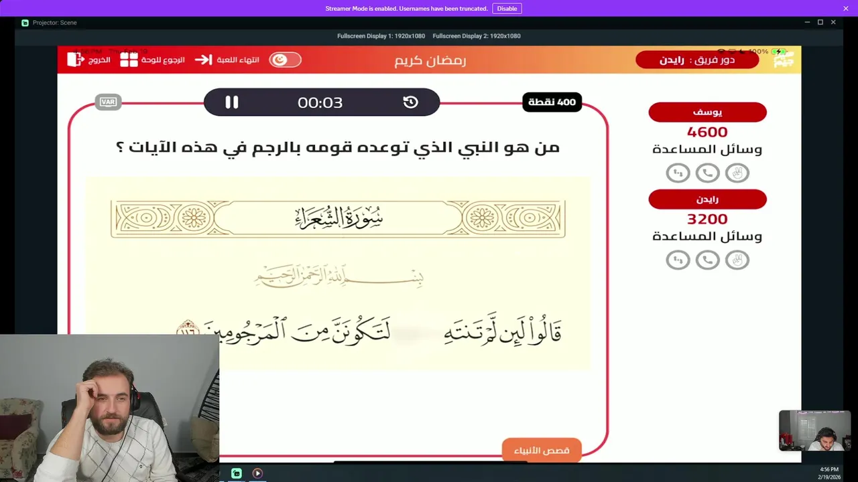Image resolution: width=858 pixels, height=482 pixels.
Task: Click the انتهاء اللعبة end-game label
Action: point(237,60)
